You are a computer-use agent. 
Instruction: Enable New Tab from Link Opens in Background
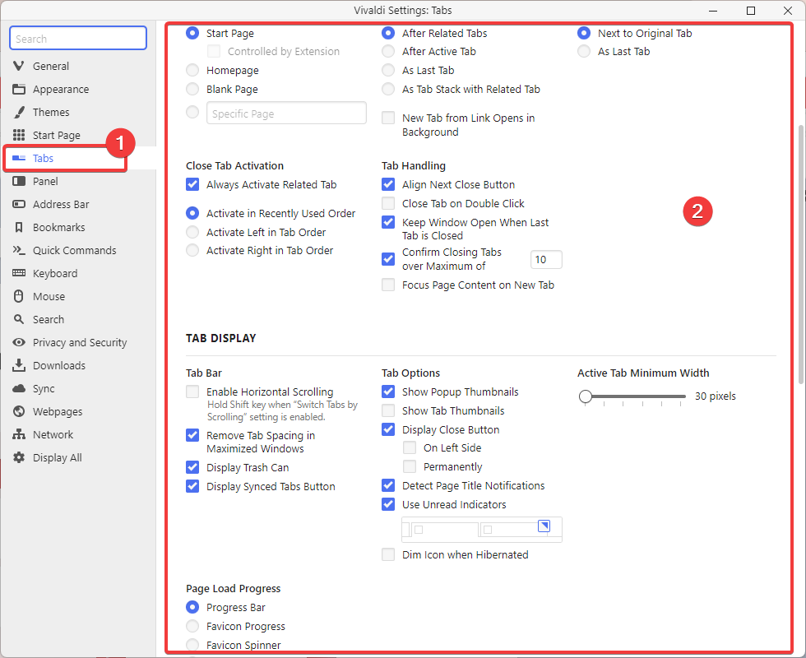(388, 118)
